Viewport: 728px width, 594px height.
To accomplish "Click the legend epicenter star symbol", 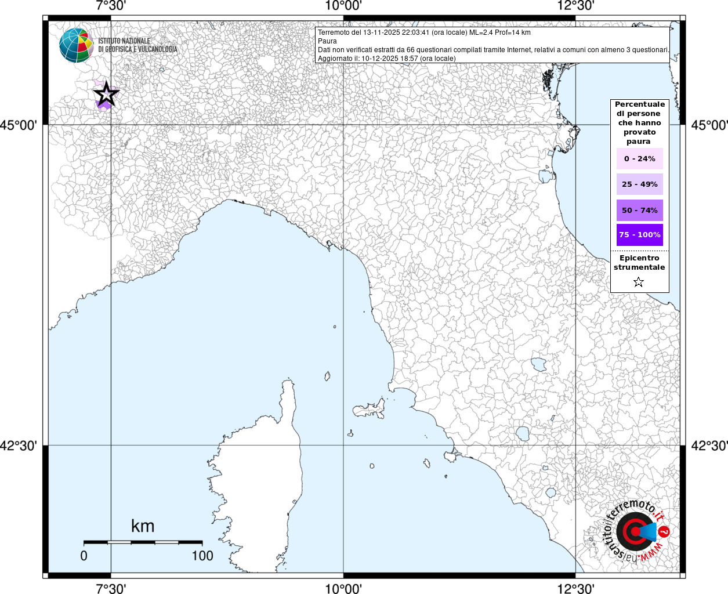I will coord(639,282).
